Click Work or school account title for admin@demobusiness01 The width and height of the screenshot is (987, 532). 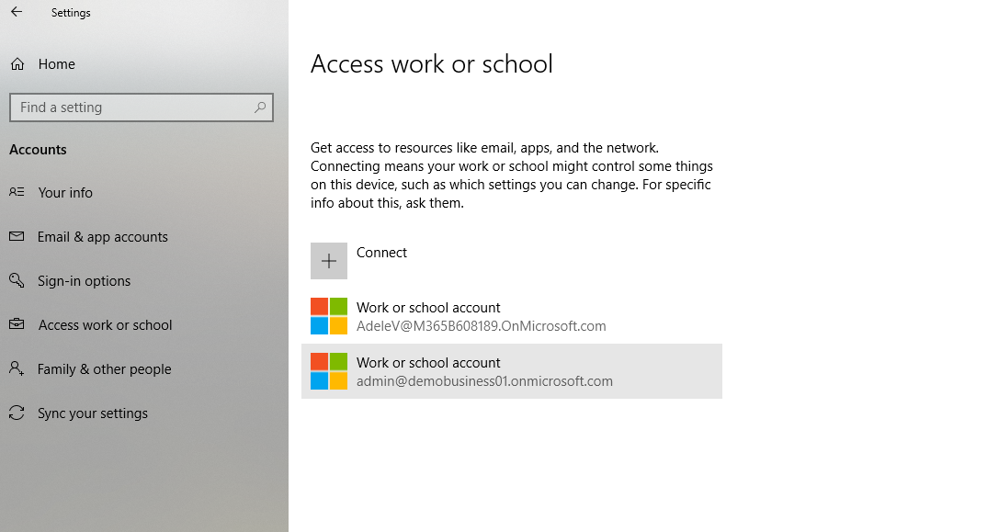428,363
